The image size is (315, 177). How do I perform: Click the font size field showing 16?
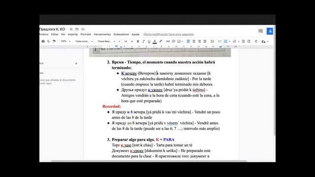(x=126, y=41)
